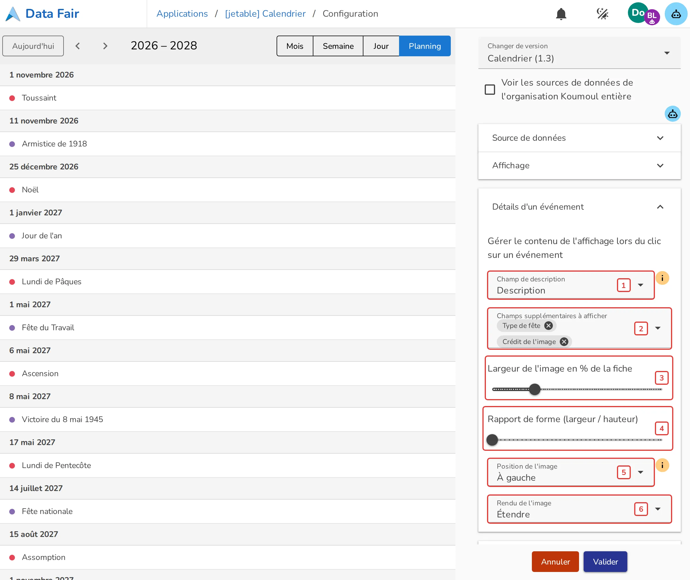The width and height of the screenshot is (690, 580).
Task: Switch to the Mois view
Action: [295, 46]
